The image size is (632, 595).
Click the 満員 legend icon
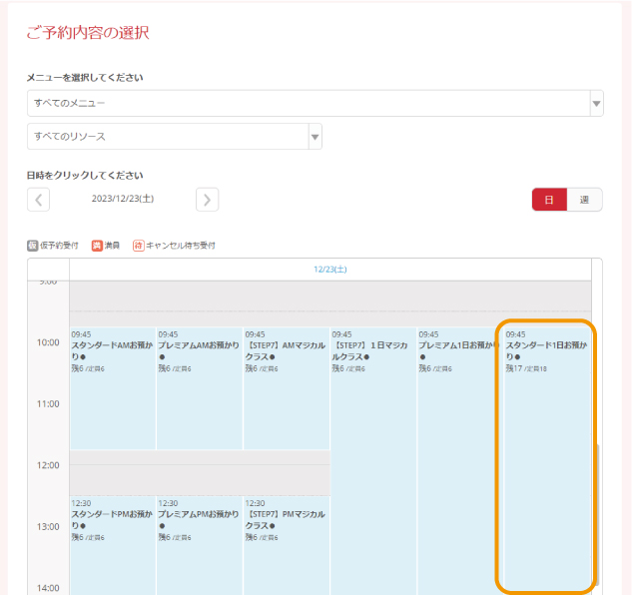97,246
